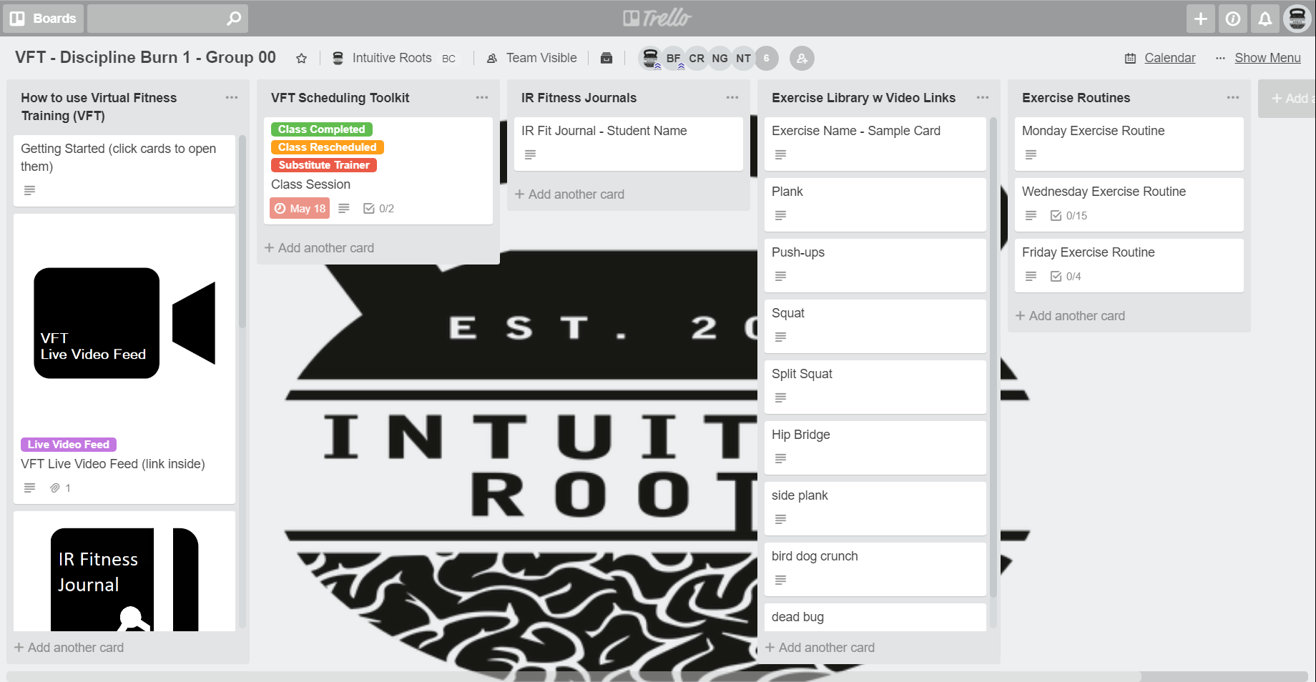Click the red Substitute Trainer label
1316x682 pixels.
click(324, 165)
